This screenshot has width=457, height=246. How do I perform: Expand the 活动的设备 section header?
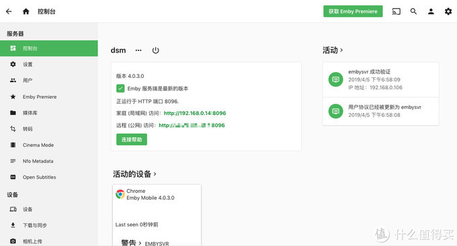134,174
